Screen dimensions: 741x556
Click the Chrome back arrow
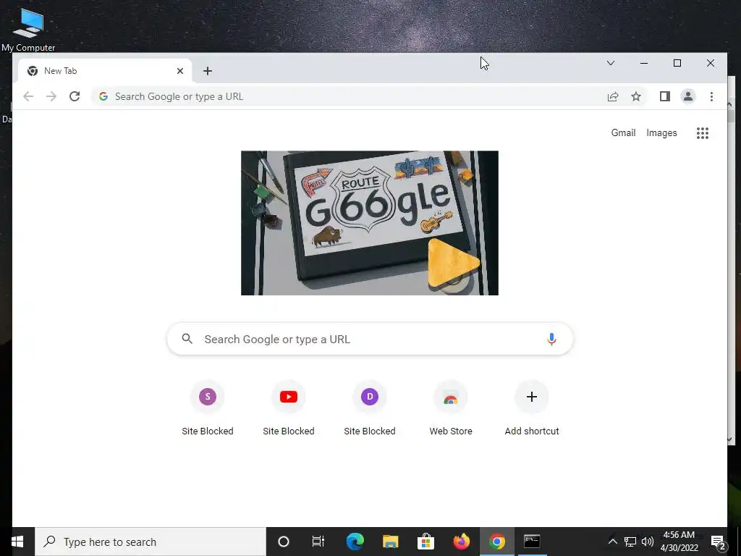[28, 96]
